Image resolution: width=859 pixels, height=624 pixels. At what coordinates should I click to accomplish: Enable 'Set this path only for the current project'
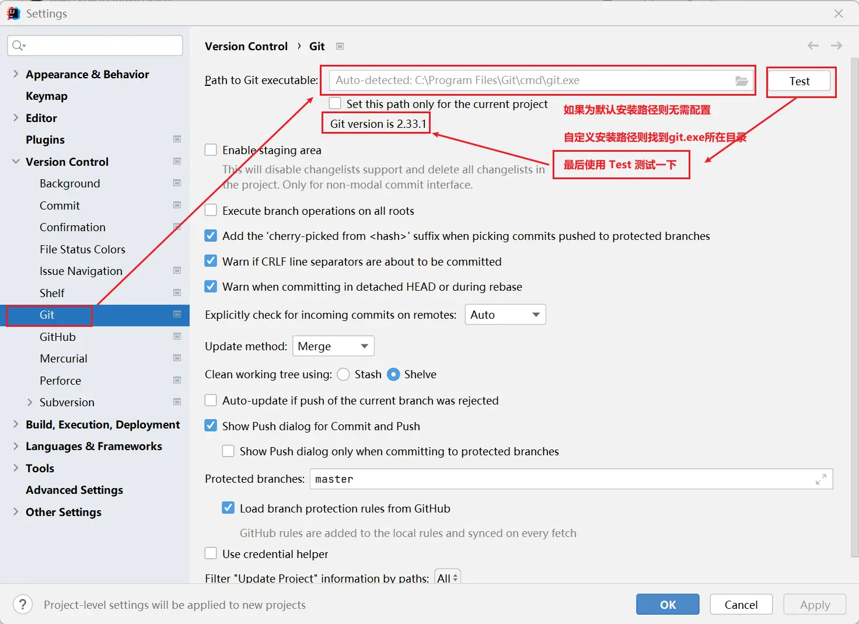[x=335, y=103]
